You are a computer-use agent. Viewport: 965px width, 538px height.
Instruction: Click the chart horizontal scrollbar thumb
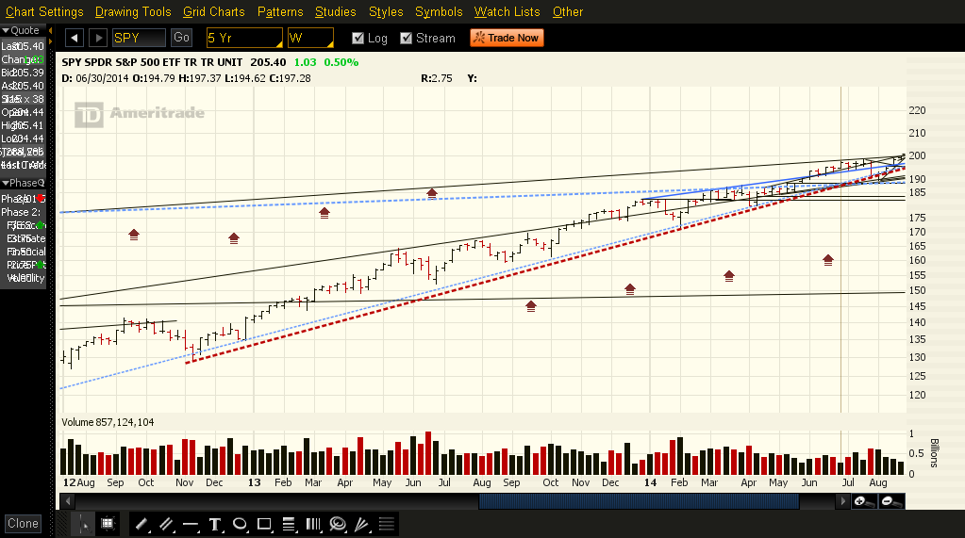(x=639, y=501)
